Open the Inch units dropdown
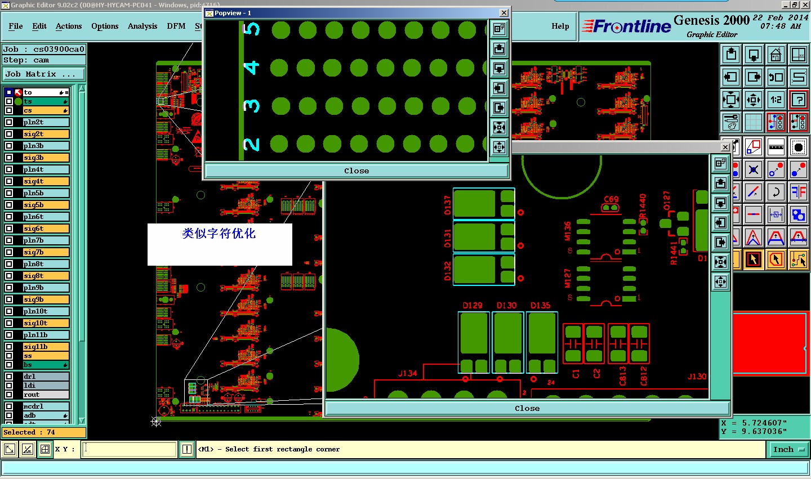The image size is (811, 479). point(788,449)
